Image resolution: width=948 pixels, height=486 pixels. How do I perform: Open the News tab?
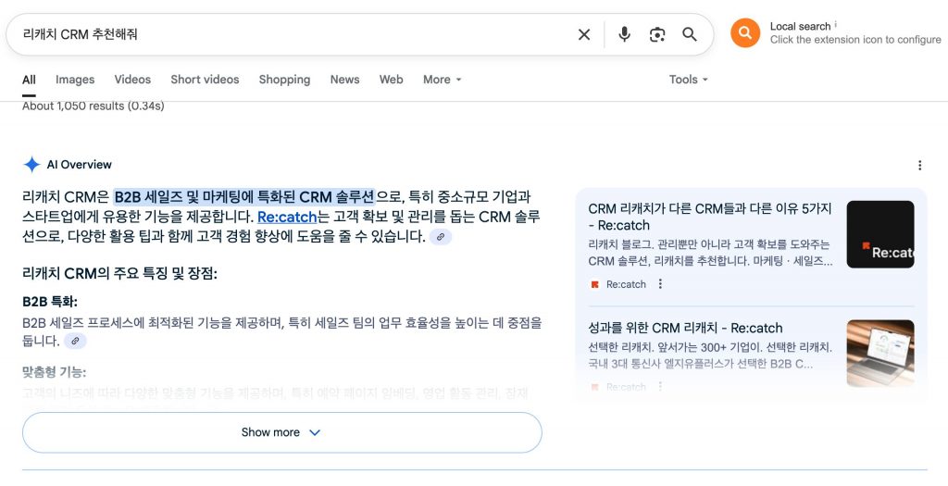tap(344, 80)
